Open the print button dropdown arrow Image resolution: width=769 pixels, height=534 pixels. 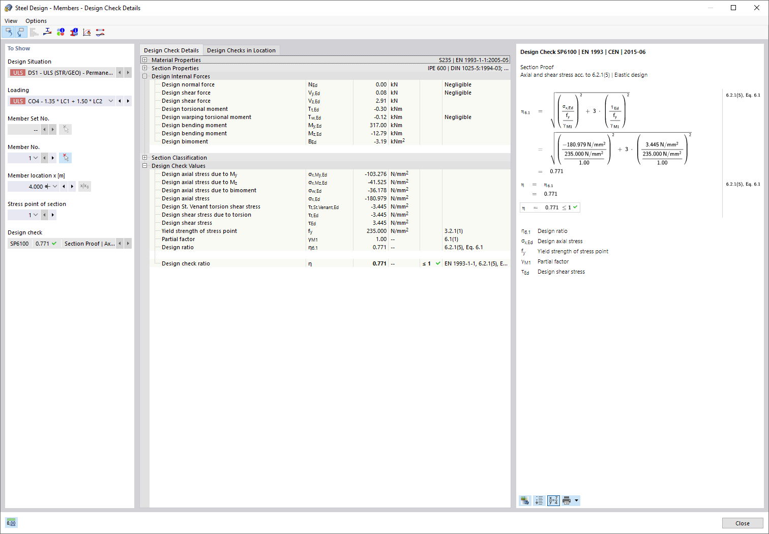[x=576, y=500]
